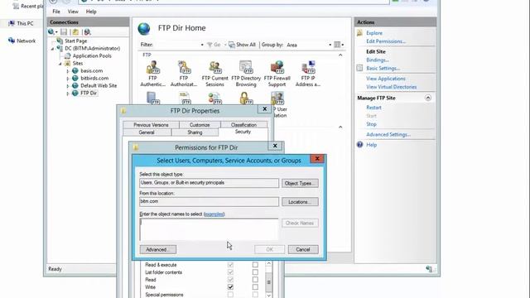Click the Object Types button

(x=300, y=183)
